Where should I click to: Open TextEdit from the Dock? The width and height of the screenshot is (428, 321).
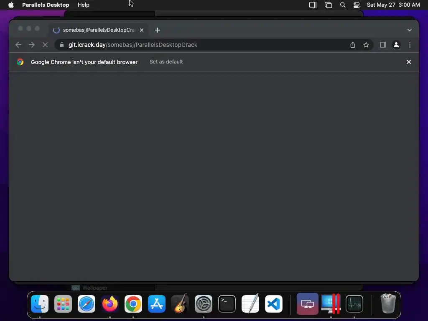pyautogui.click(x=250, y=304)
